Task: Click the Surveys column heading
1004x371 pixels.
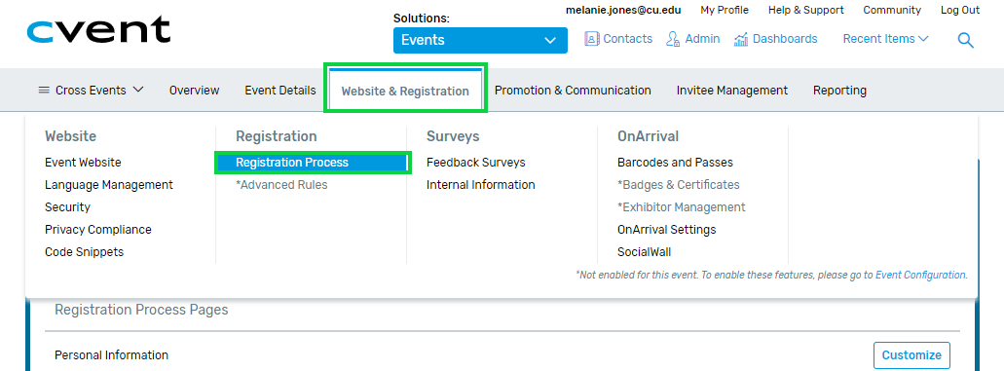Action: point(453,136)
